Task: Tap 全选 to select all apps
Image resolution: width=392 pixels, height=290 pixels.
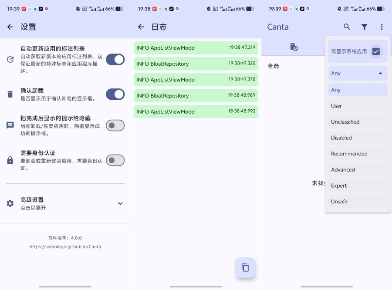Action: click(273, 66)
